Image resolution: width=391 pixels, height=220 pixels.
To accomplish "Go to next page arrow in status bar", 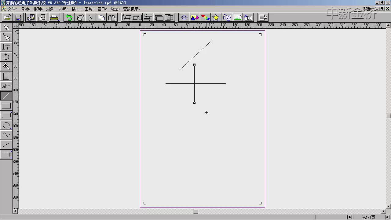I will (388, 217).
